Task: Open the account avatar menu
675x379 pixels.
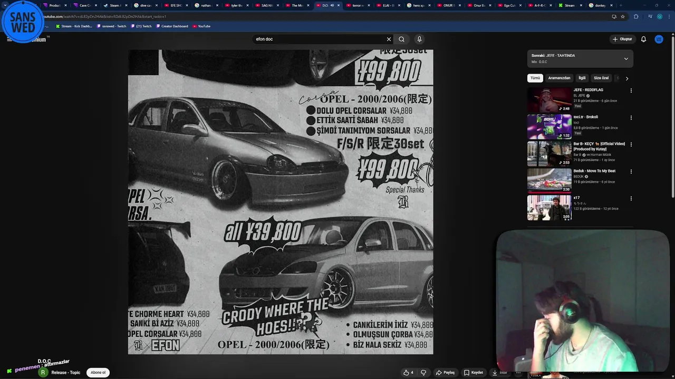Action: [659, 39]
